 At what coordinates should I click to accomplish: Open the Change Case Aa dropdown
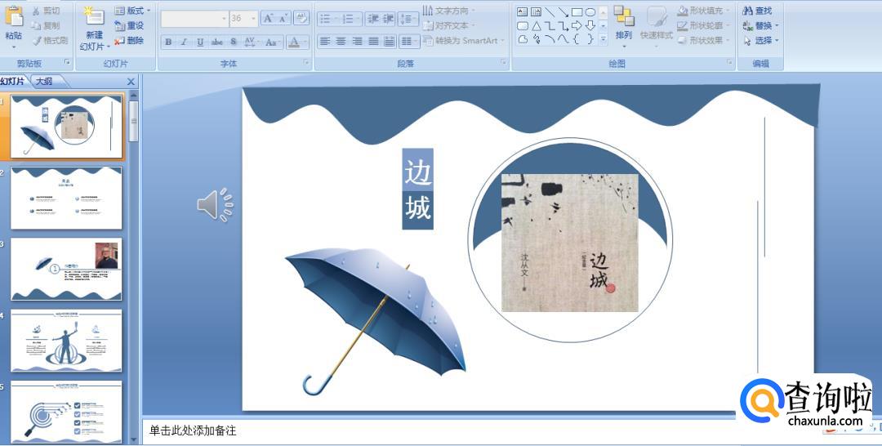tap(272, 42)
